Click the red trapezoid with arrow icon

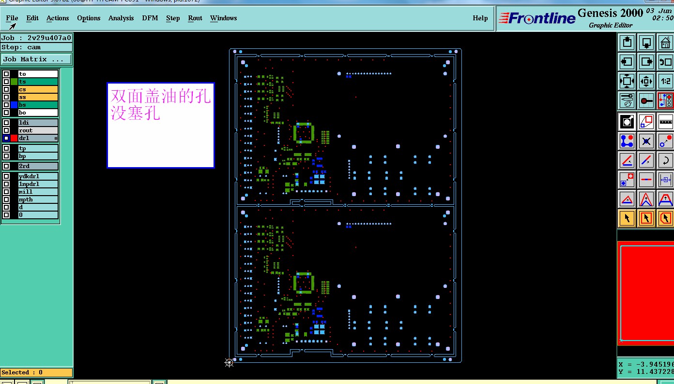[x=665, y=199]
